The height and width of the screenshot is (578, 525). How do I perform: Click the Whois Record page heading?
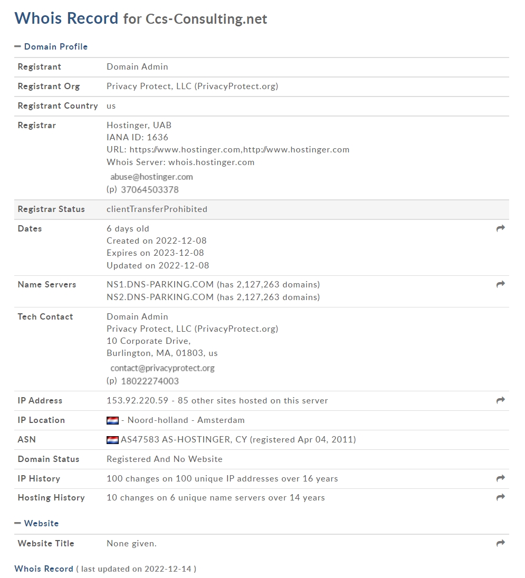[66, 18]
